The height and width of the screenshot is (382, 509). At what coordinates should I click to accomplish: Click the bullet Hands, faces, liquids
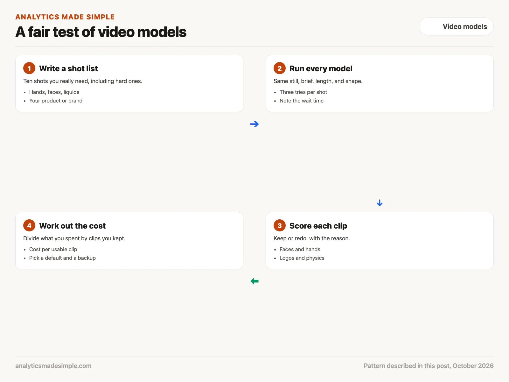pyautogui.click(x=54, y=92)
